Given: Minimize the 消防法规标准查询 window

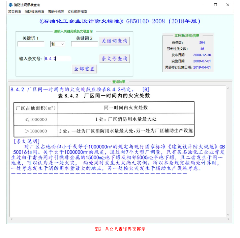Looking at the screenshot, I should tap(203, 5).
